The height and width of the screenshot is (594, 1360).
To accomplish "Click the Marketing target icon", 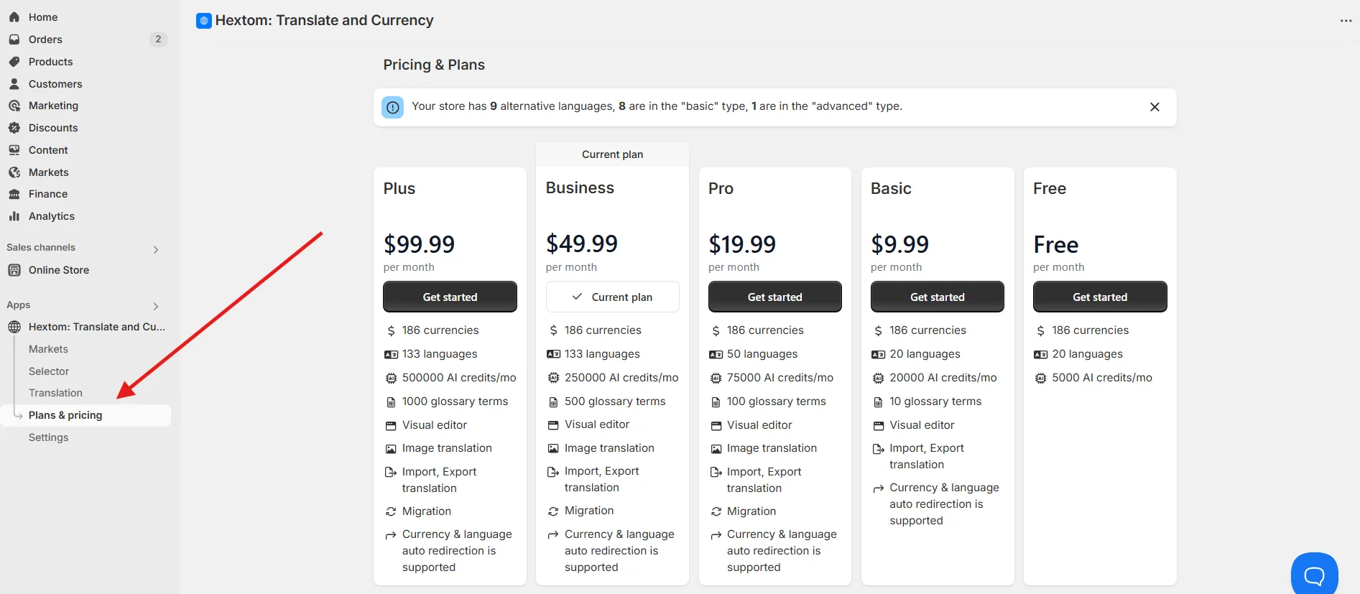I will pyautogui.click(x=14, y=106).
